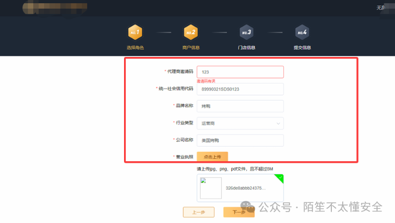The height and width of the screenshot is (223, 395).
Task: Click the 商户信息 step label
Action: [x=190, y=47]
